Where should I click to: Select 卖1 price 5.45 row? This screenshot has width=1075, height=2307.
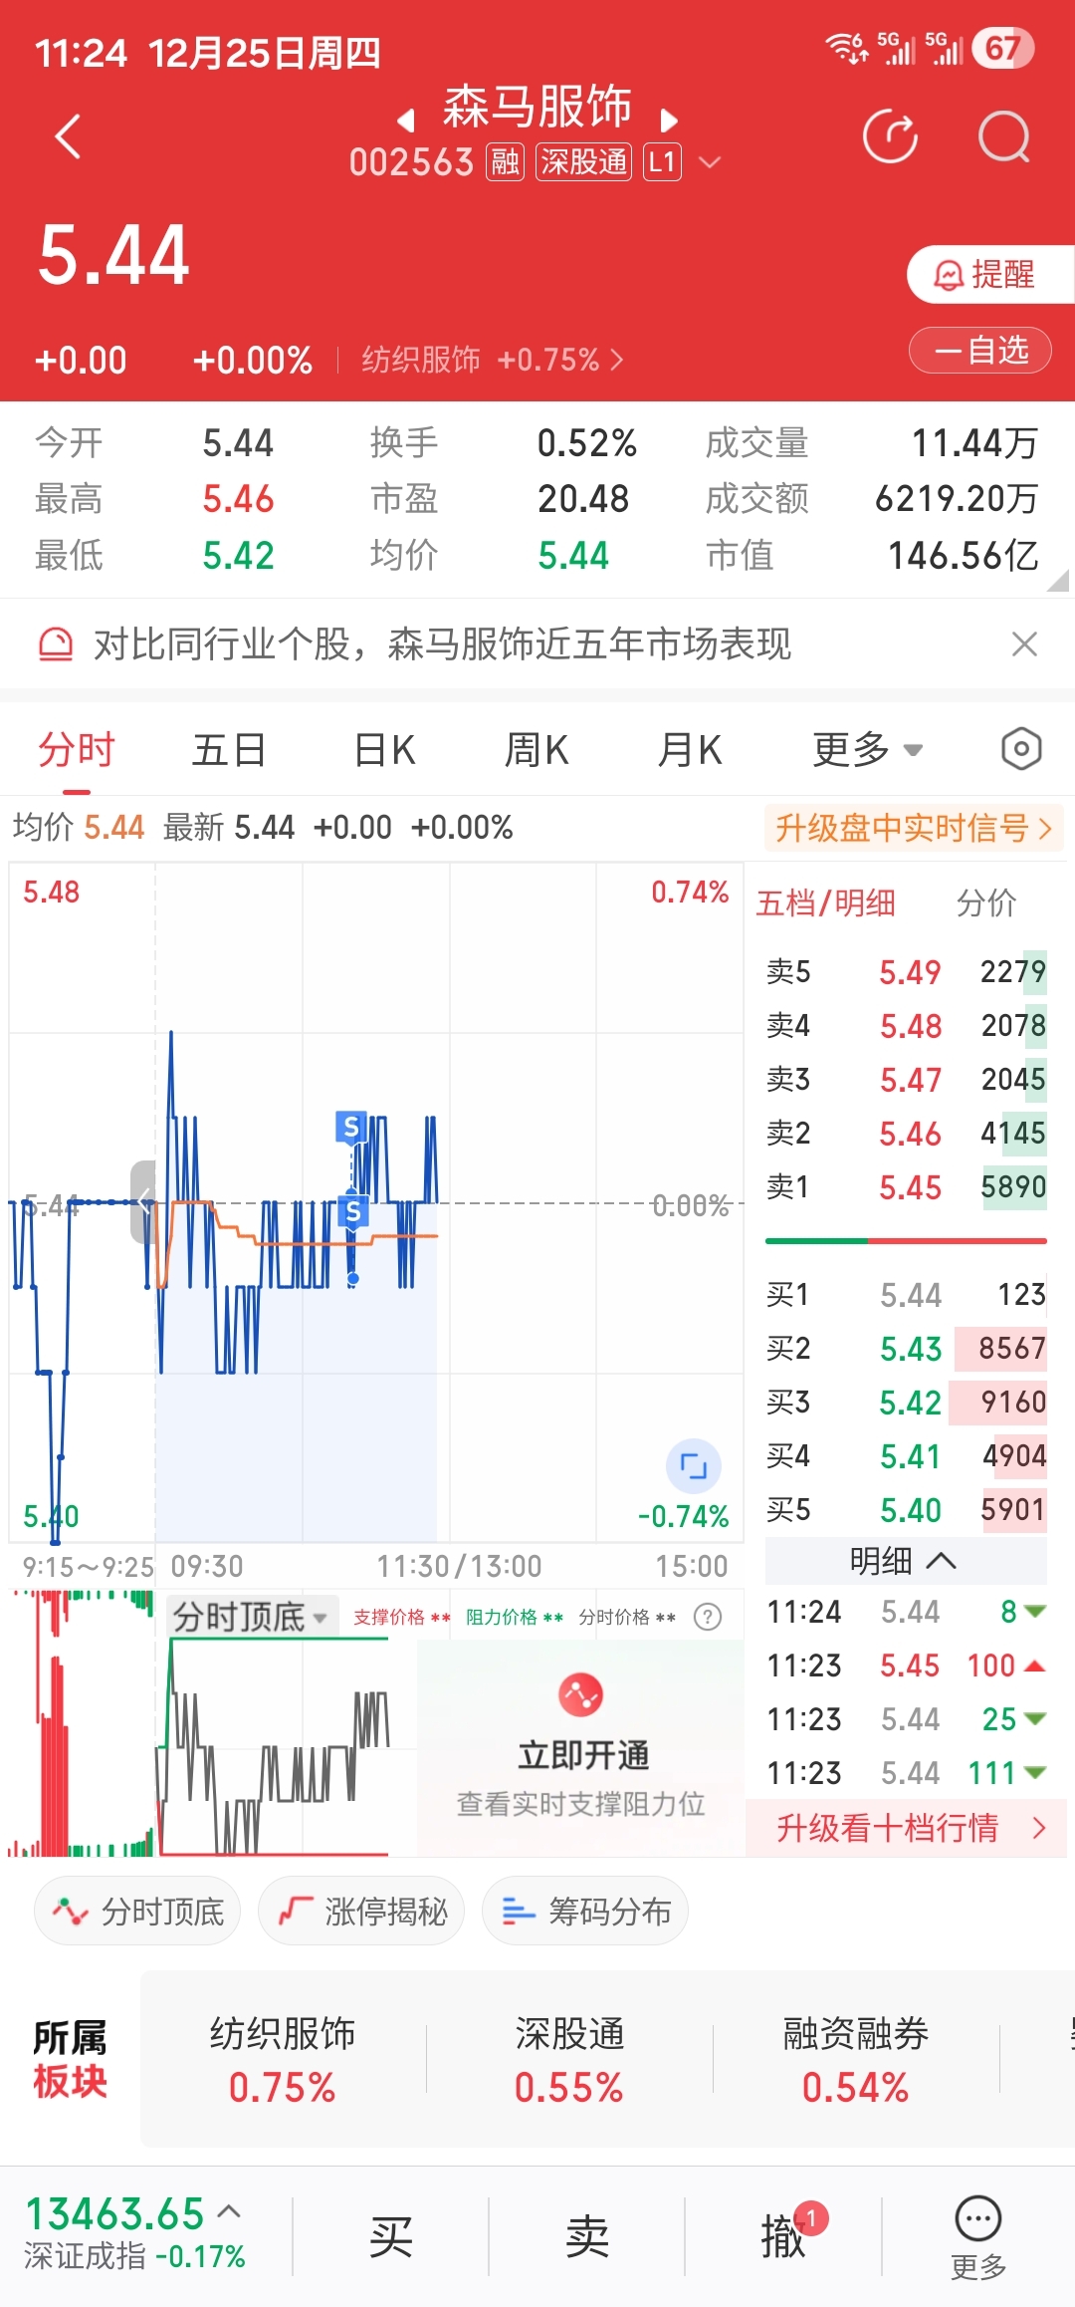(x=906, y=1186)
